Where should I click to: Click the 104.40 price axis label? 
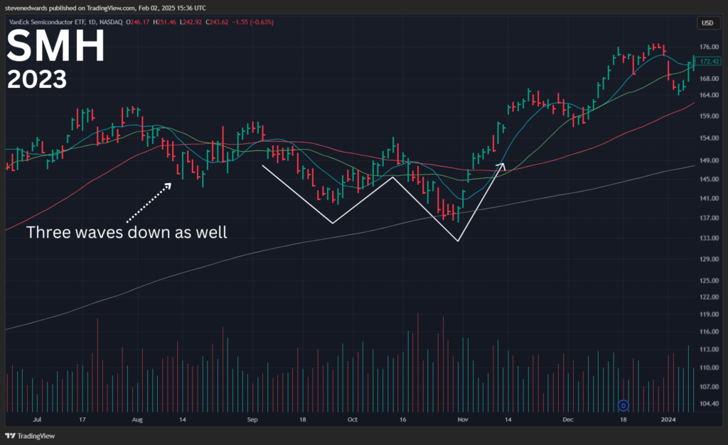pos(709,404)
